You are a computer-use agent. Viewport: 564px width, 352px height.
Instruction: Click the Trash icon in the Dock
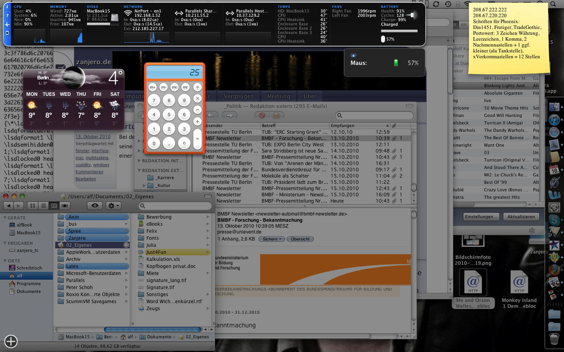coord(554,339)
